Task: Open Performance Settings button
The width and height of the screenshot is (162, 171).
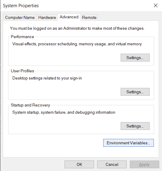Action: tap(135, 58)
